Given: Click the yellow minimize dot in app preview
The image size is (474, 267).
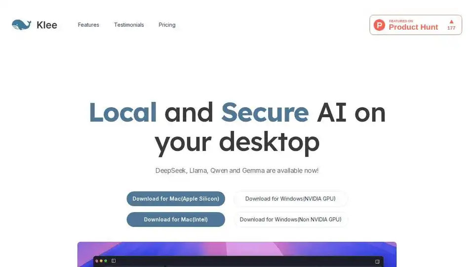Looking at the screenshot, I should pos(101,261).
